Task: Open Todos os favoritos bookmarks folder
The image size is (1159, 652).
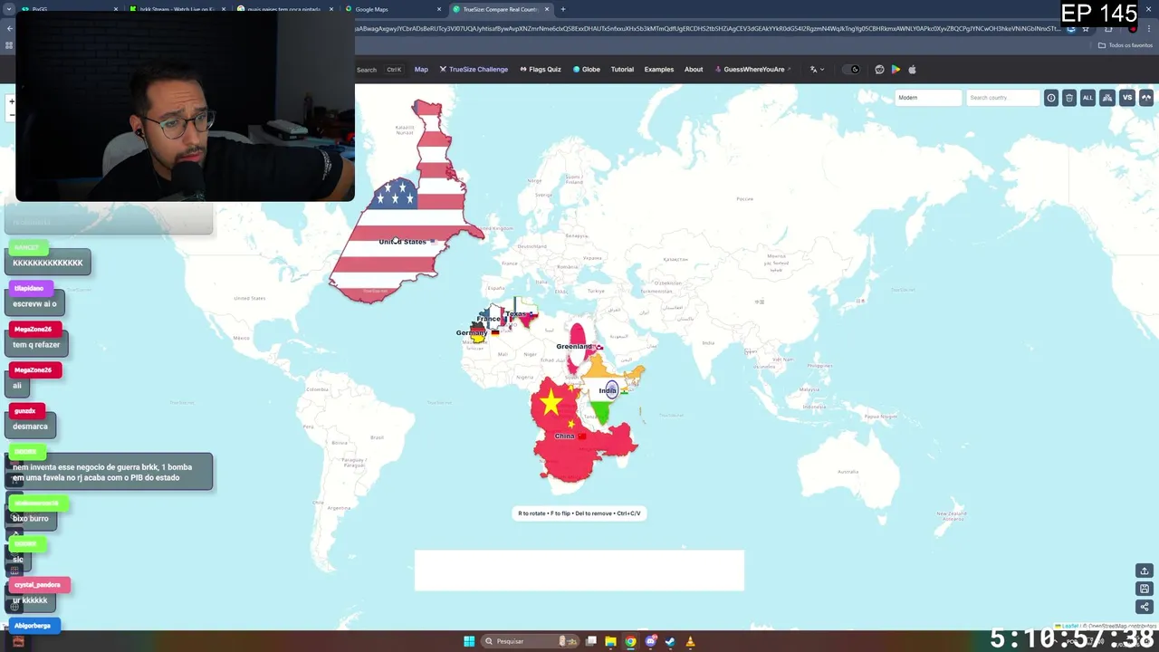Action: point(1125,45)
